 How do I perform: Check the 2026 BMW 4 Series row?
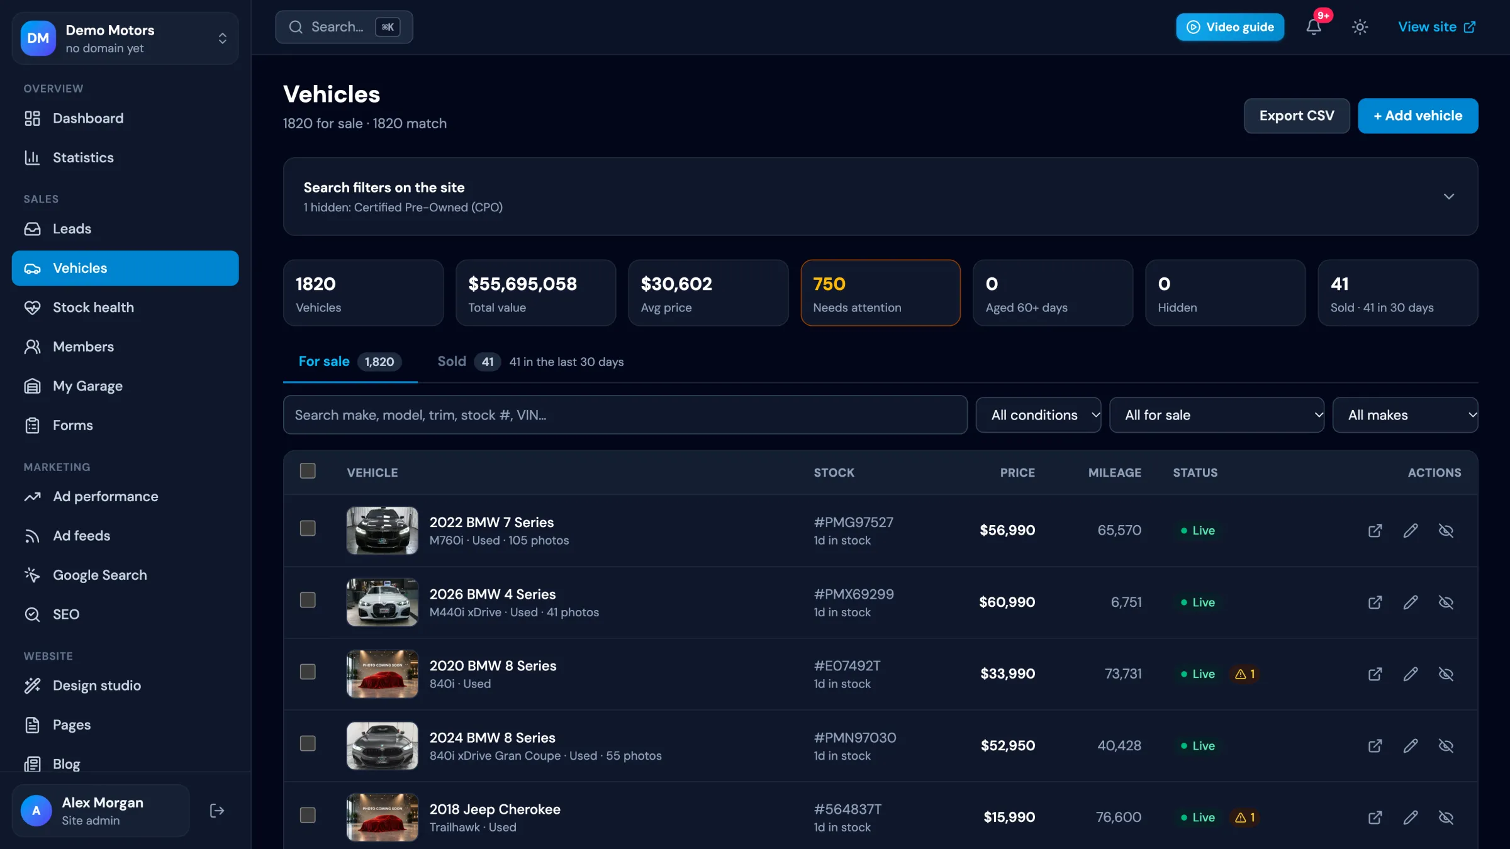click(308, 600)
